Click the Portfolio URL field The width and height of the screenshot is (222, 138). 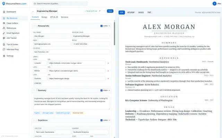[77, 79]
